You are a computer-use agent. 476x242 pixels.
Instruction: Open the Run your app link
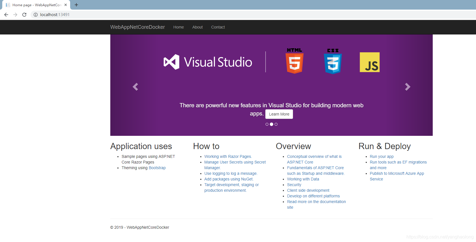tap(382, 156)
